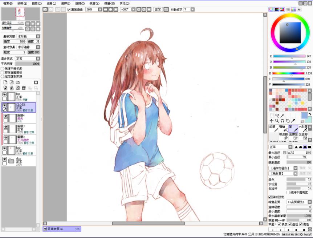Expand the 繪畫品質 quality dropdown
Viewport: 313px width, 238px height.
(x=299, y=202)
